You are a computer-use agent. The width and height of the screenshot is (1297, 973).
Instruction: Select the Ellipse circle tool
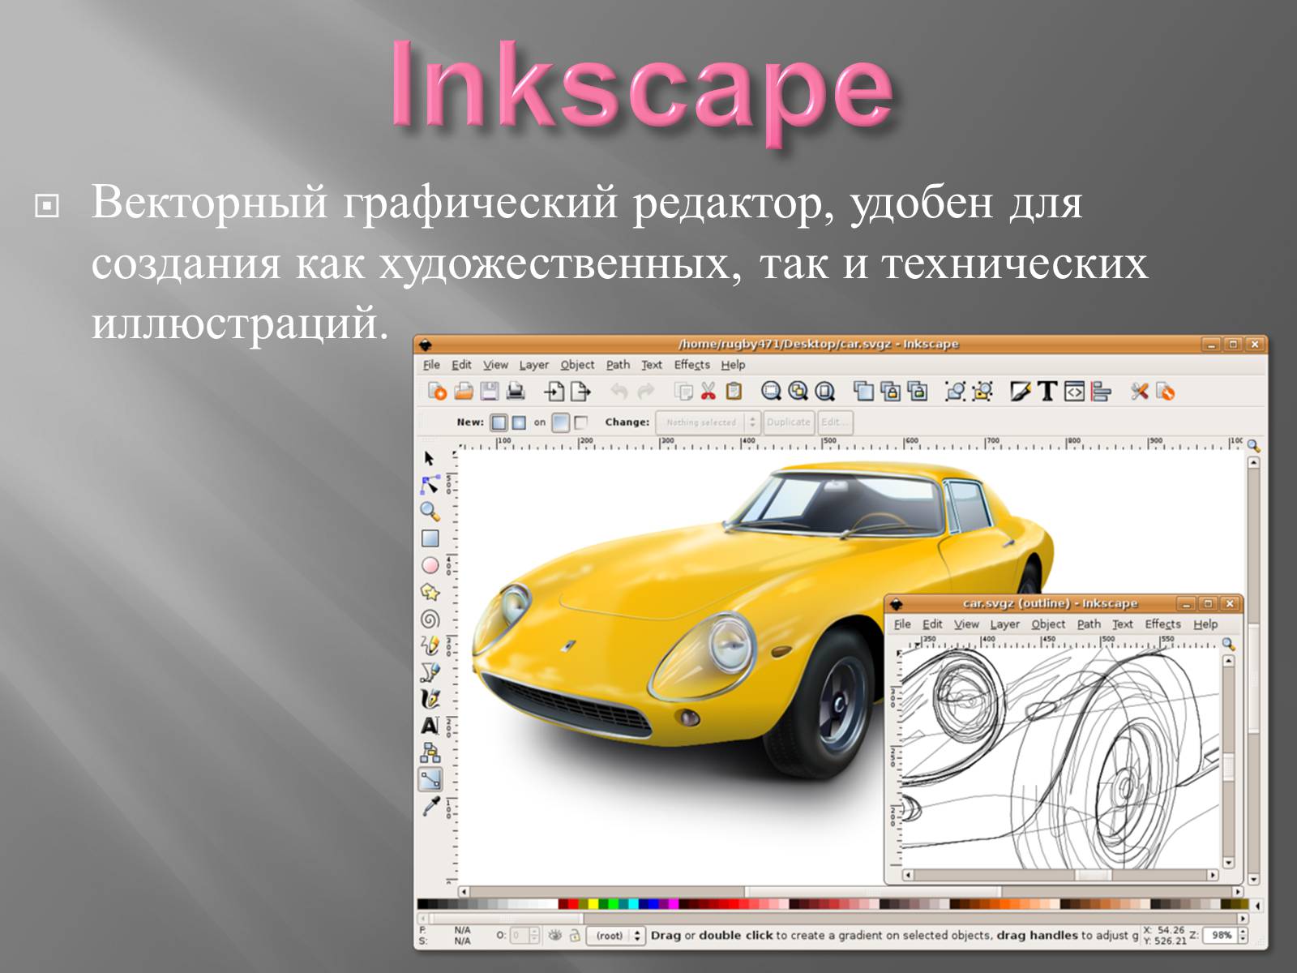click(x=430, y=565)
